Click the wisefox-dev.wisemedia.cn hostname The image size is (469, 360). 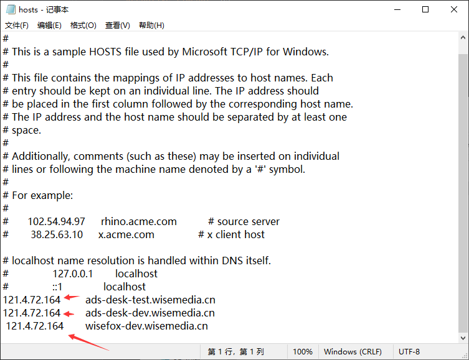click(146, 326)
